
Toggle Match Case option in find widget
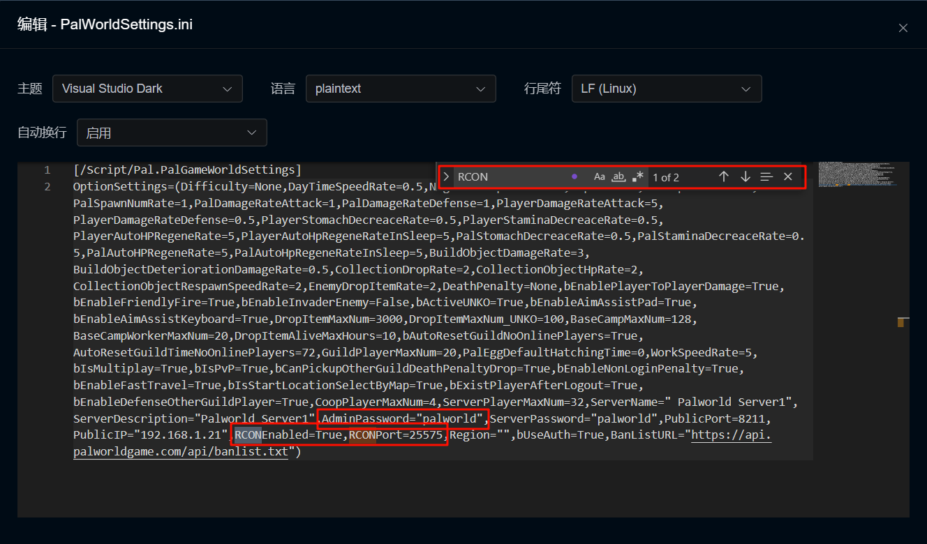coord(600,177)
